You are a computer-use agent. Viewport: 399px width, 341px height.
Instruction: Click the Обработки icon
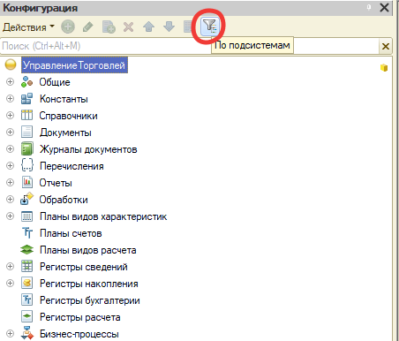pos(26,199)
